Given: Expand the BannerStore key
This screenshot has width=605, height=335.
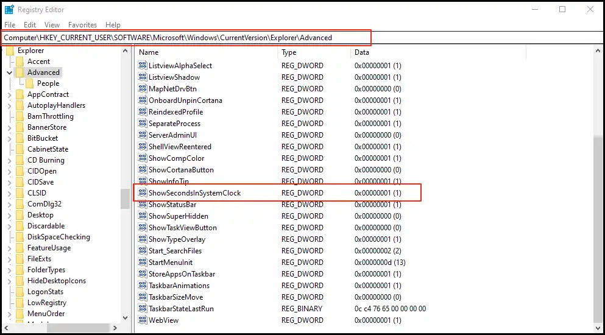Looking at the screenshot, I should click(x=9, y=127).
